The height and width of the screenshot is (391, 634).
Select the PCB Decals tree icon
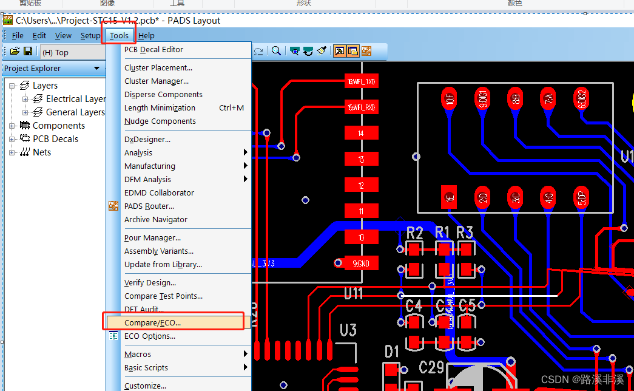point(25,138)
